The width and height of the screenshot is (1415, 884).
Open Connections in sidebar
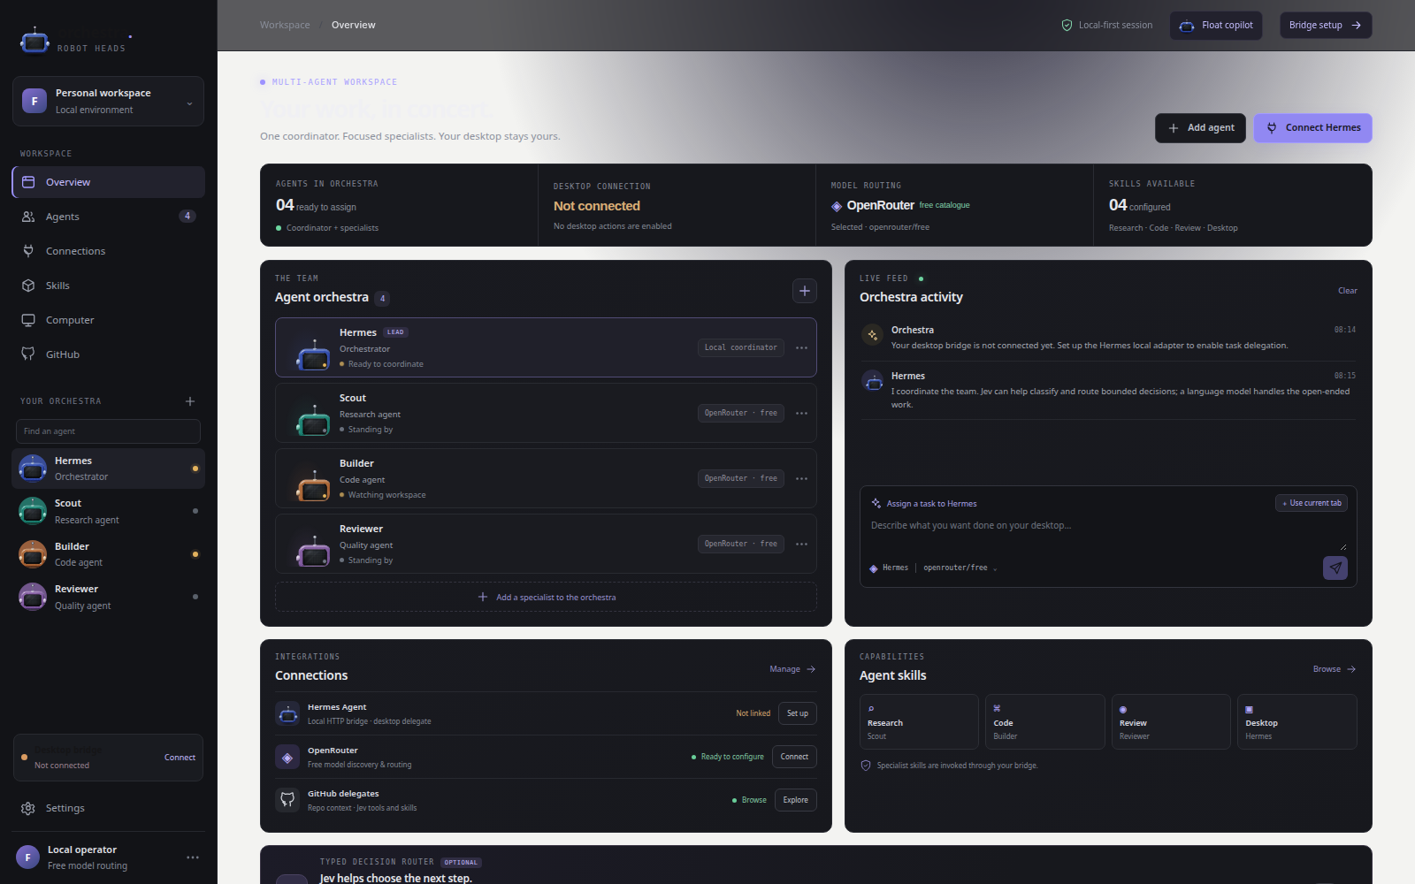coord(108,251)
